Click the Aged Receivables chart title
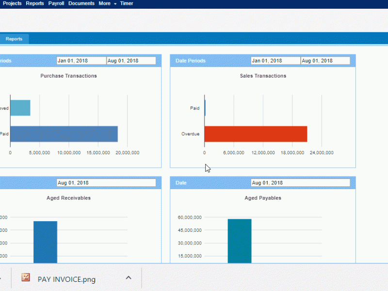Viewport: 388px width, 291px height. pos(68,198)
